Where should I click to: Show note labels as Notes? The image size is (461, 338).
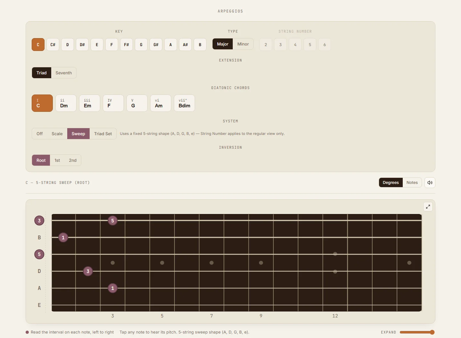pos(412,183)
